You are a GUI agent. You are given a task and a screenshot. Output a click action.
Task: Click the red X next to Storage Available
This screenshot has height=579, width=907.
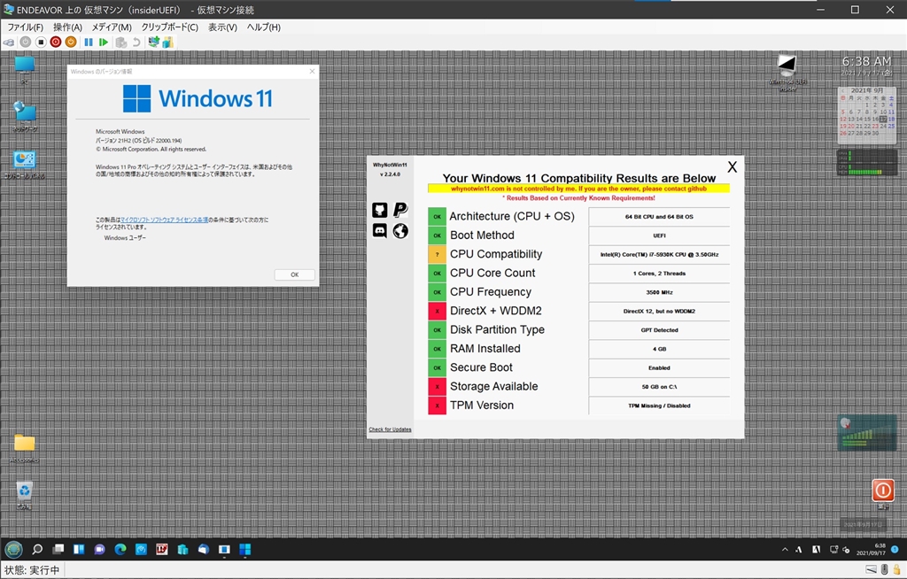coord(437,386)
